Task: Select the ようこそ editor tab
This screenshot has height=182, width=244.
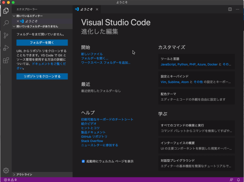Action: (86, 9)
